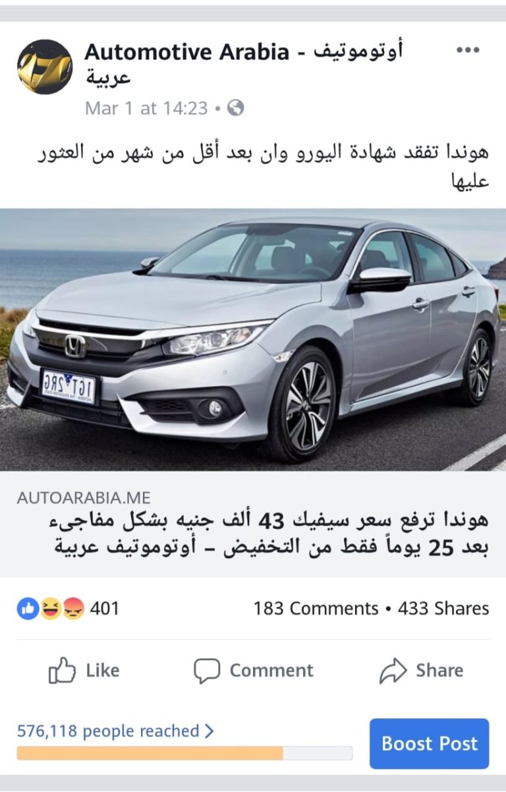Open the 576,118 people reached insights

point(108,731)
